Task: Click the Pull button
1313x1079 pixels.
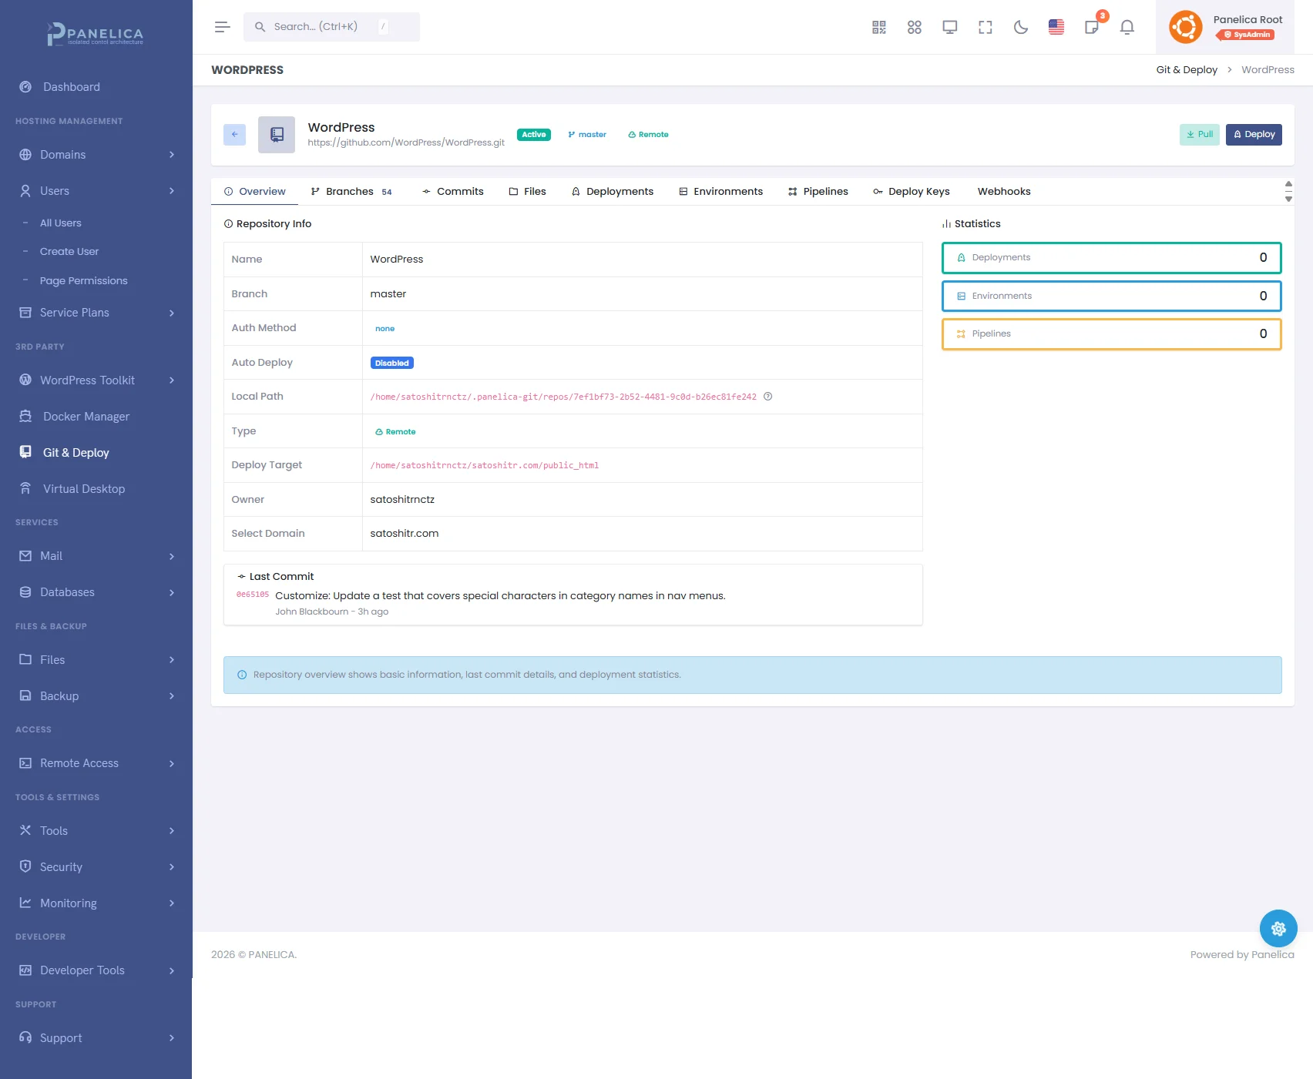Action: [1199, 135]
